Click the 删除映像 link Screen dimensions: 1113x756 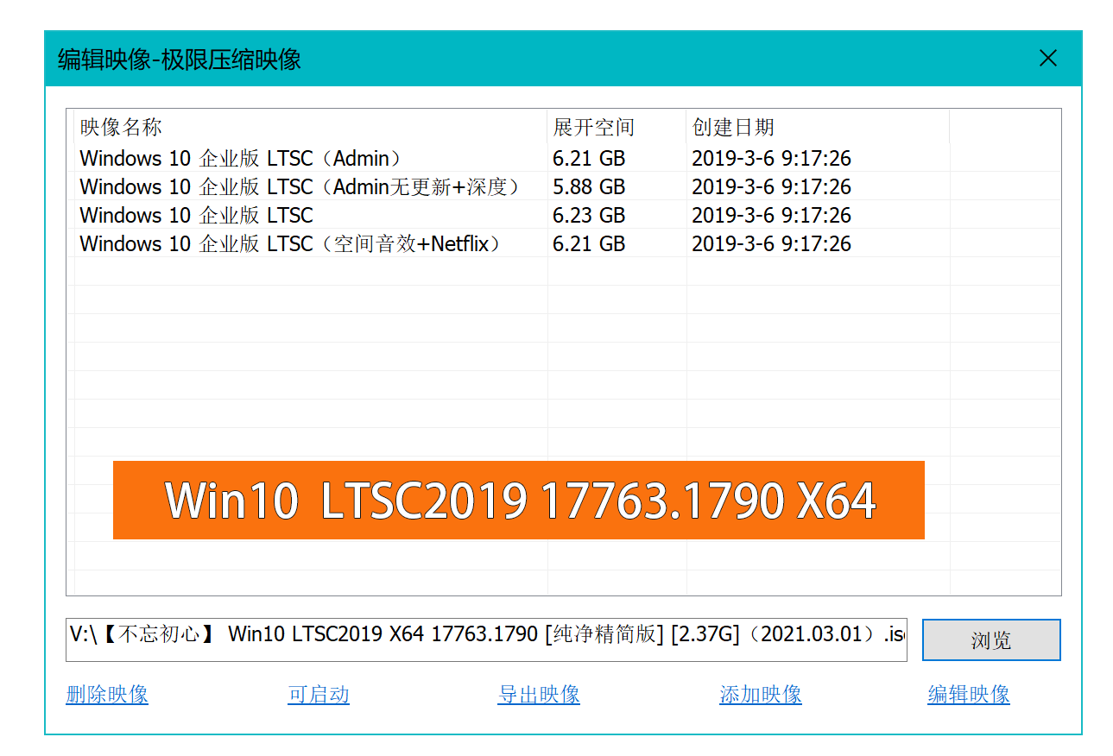105,694
